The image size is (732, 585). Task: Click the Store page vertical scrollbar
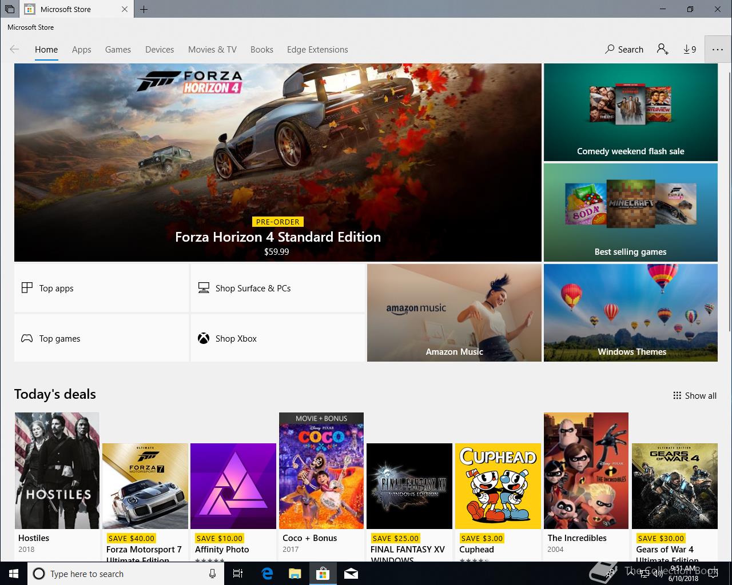tap(729, 197)
